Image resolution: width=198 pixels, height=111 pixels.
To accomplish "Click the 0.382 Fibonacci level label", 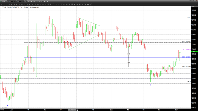I will click(186, 57).
